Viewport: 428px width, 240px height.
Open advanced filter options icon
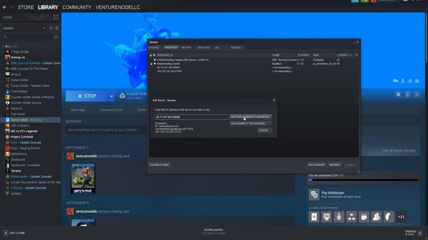(x=56, y=37)
